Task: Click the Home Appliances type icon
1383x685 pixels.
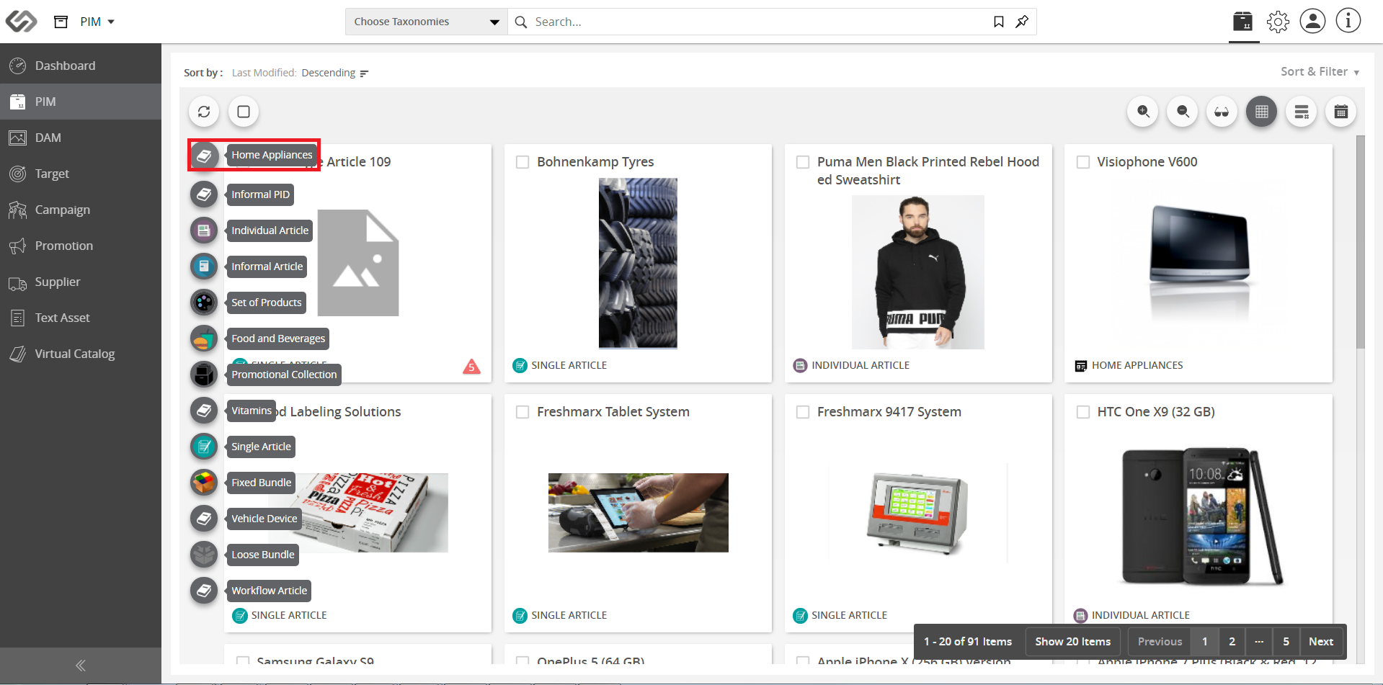Action: tap(204, 155)
